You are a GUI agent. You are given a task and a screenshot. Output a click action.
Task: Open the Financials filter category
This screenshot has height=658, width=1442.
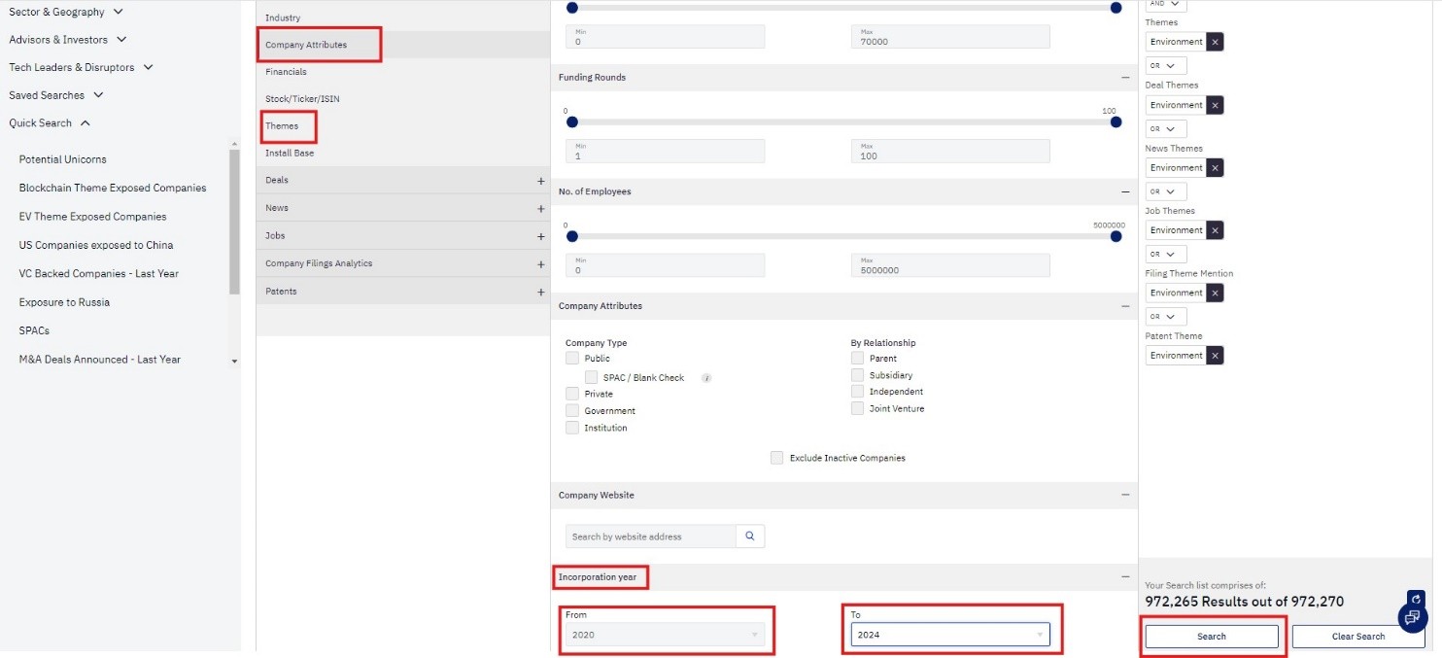tap(286, 72)
